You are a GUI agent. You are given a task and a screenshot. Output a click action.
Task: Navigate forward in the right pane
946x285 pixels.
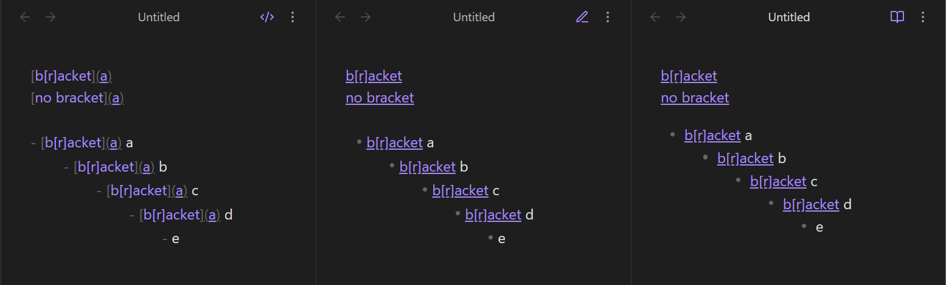coord(681,17)
